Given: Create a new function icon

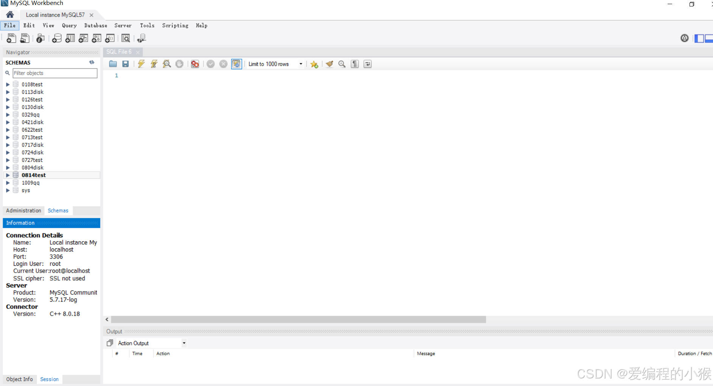Looking at the screenshot, I should coord(110,38).
